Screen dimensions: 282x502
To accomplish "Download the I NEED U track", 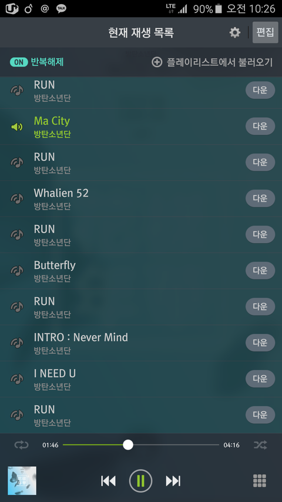I will tap(260, 379).
